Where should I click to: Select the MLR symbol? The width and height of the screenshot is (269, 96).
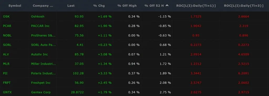[6, 64]
